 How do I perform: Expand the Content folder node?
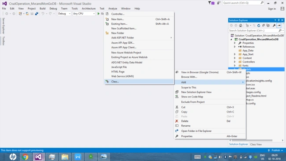pyautogui.click(x=235, y=58)
